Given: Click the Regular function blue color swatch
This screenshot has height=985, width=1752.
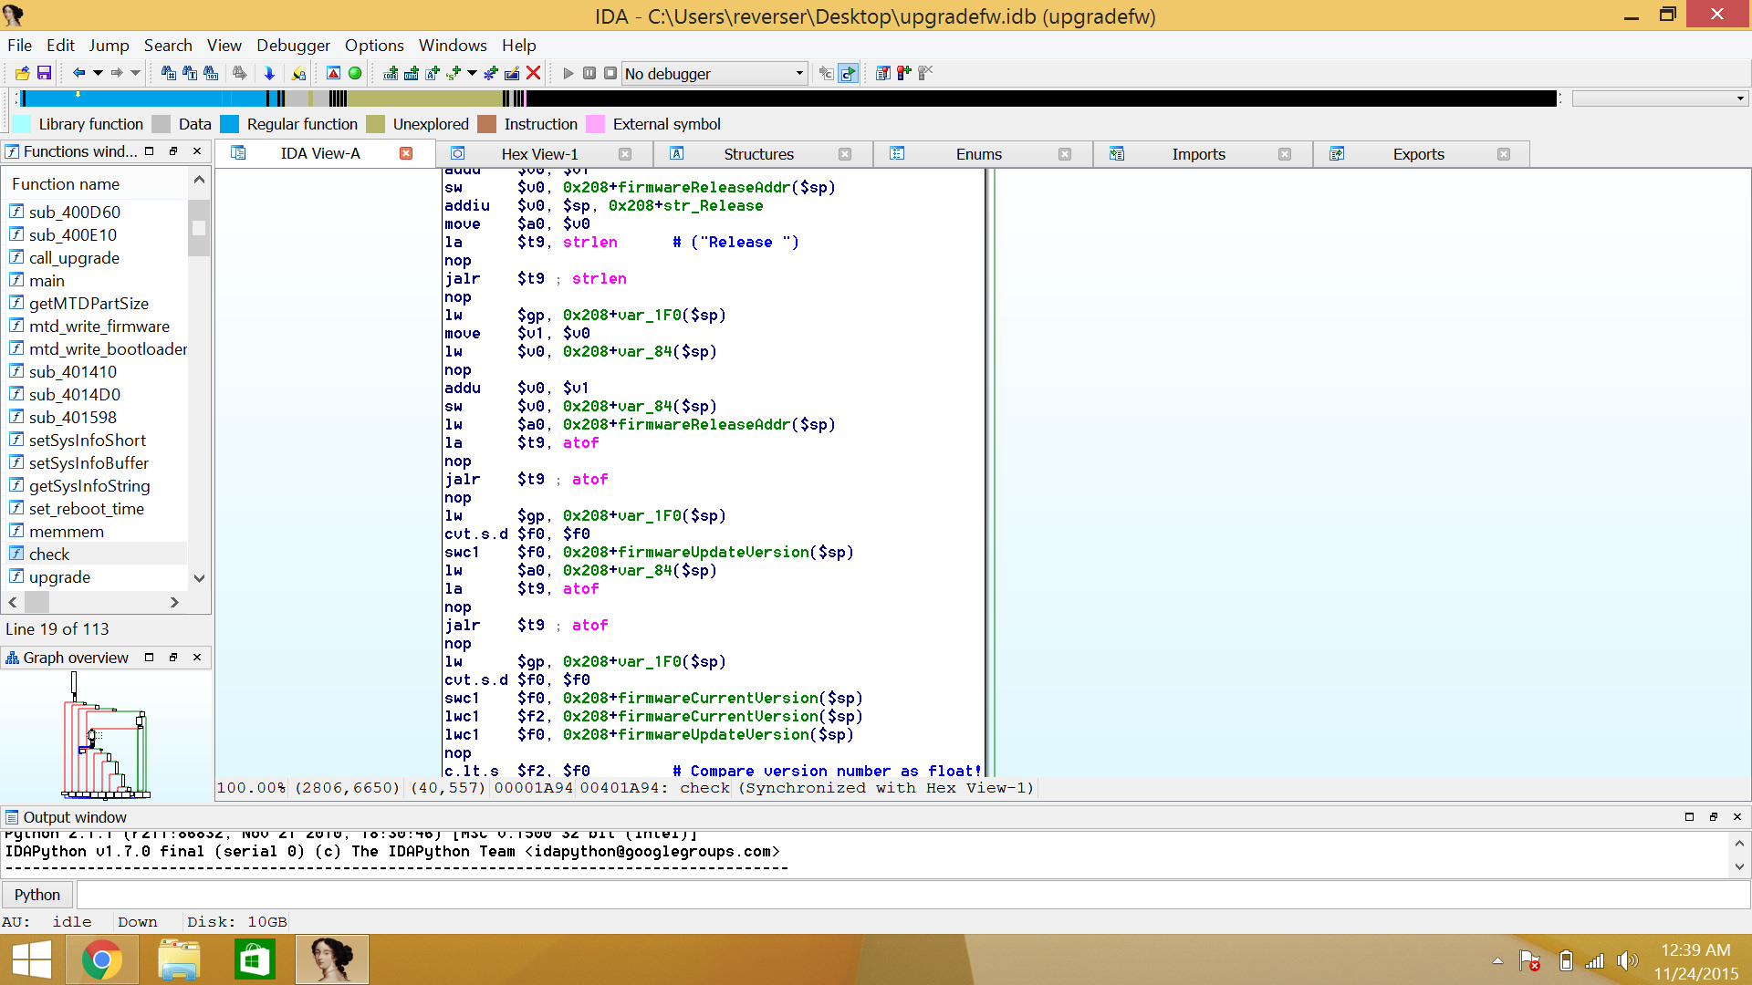Looking at the screenshot, I should [230, 124].
